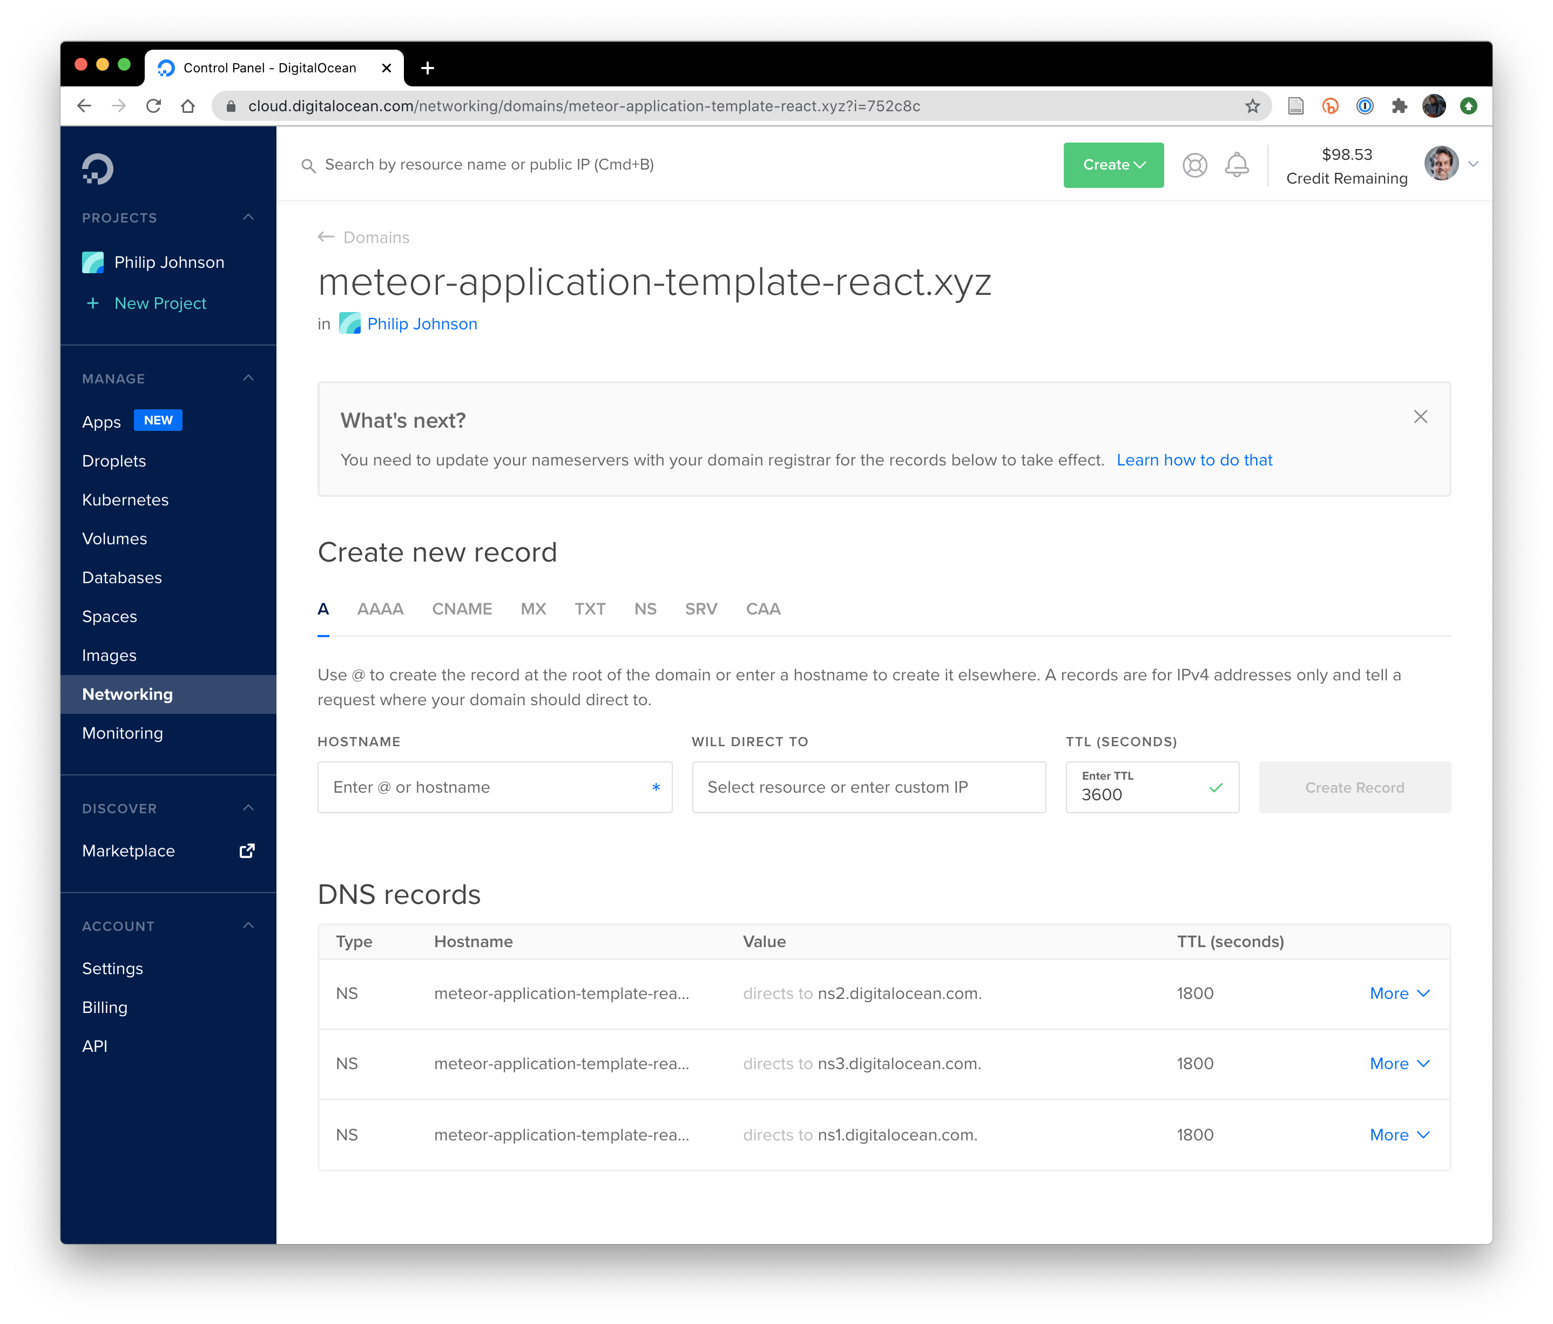Open the Create dropdown button
1553x1324 pixels.
click(1113, 165)
